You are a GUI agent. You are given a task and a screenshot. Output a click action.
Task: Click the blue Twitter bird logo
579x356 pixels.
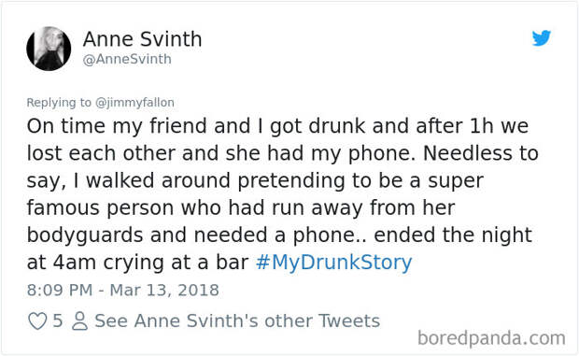pyautogui.click(x=542, y=37)
